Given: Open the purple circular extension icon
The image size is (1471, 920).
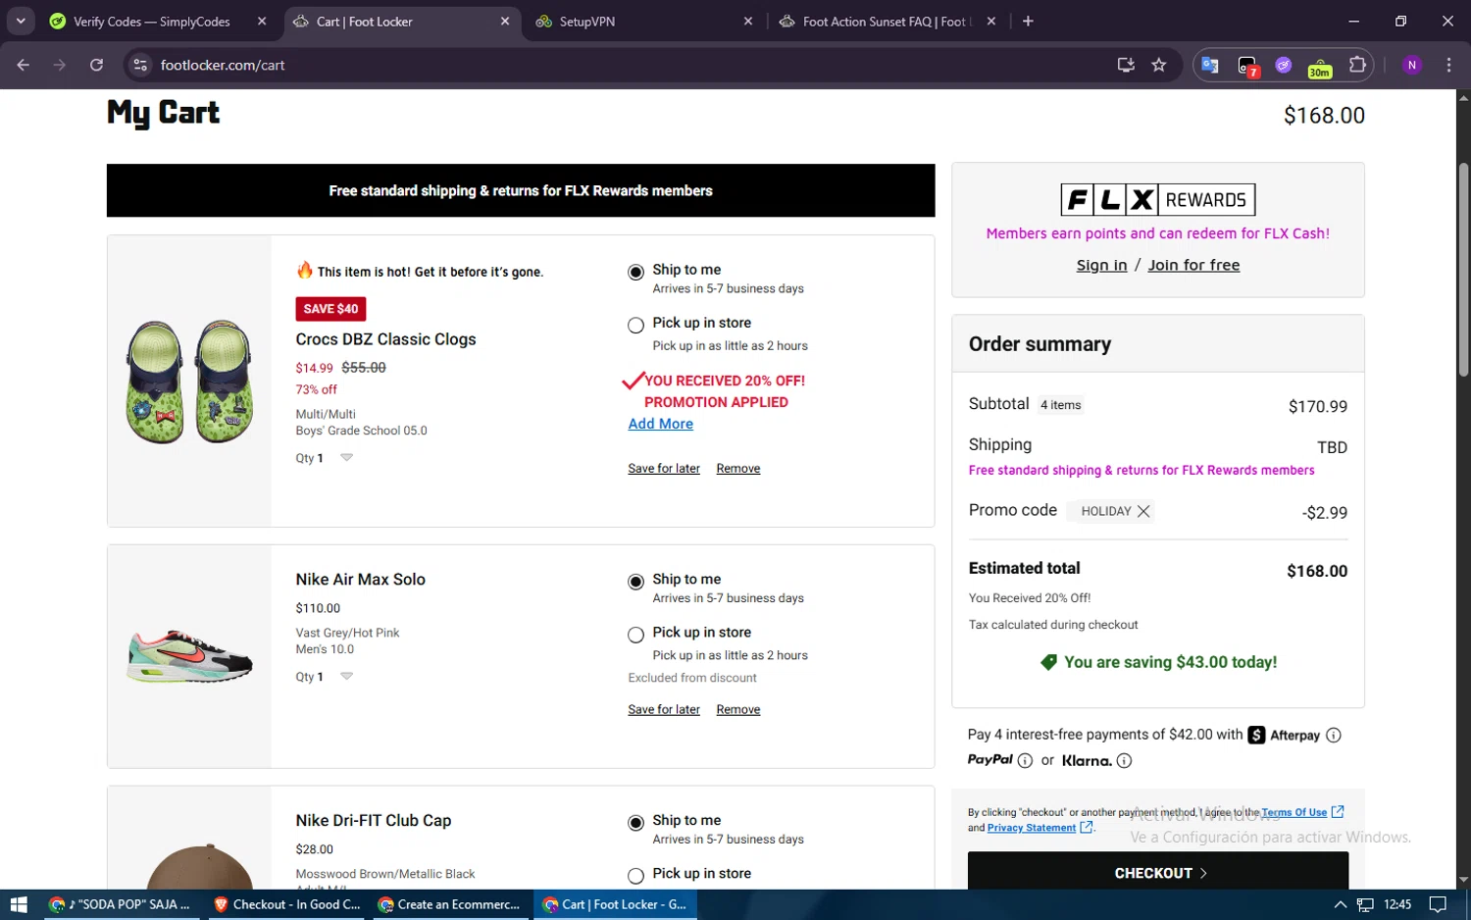Looking at the screenshot, I should 1284,65.
